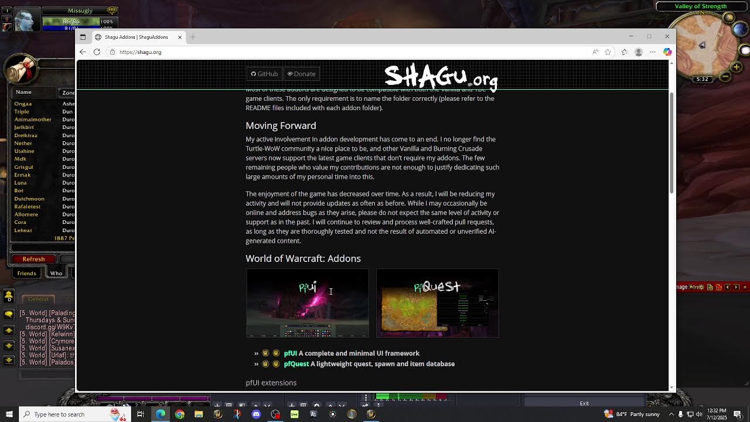Click the minimap clock showing 5:32
Viewport: 750px width, 422px height.
click(702, 79)
